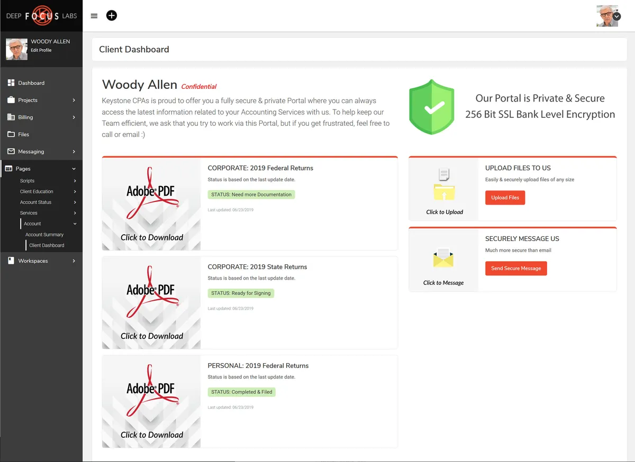Click the hamburger menu icon
The width and height of the screenshot is (635, 462).
[x=94, y=16]
